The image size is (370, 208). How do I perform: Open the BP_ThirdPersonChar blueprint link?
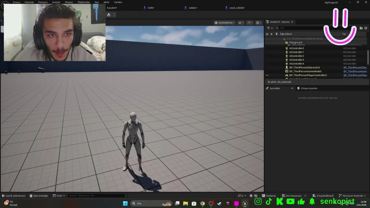coord(355,67)
